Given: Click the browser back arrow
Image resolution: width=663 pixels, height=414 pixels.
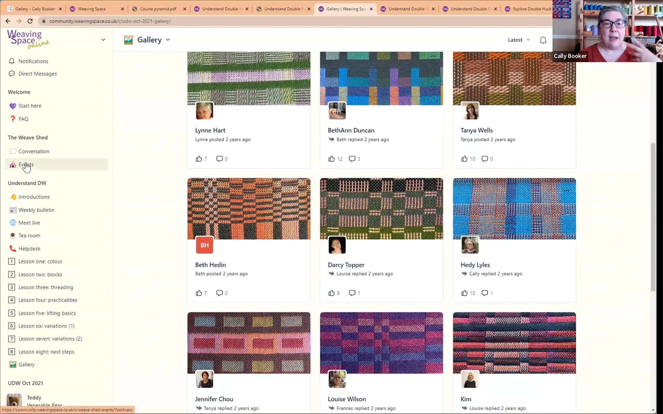Looking at the screenshot, I should tap(8, 21).
